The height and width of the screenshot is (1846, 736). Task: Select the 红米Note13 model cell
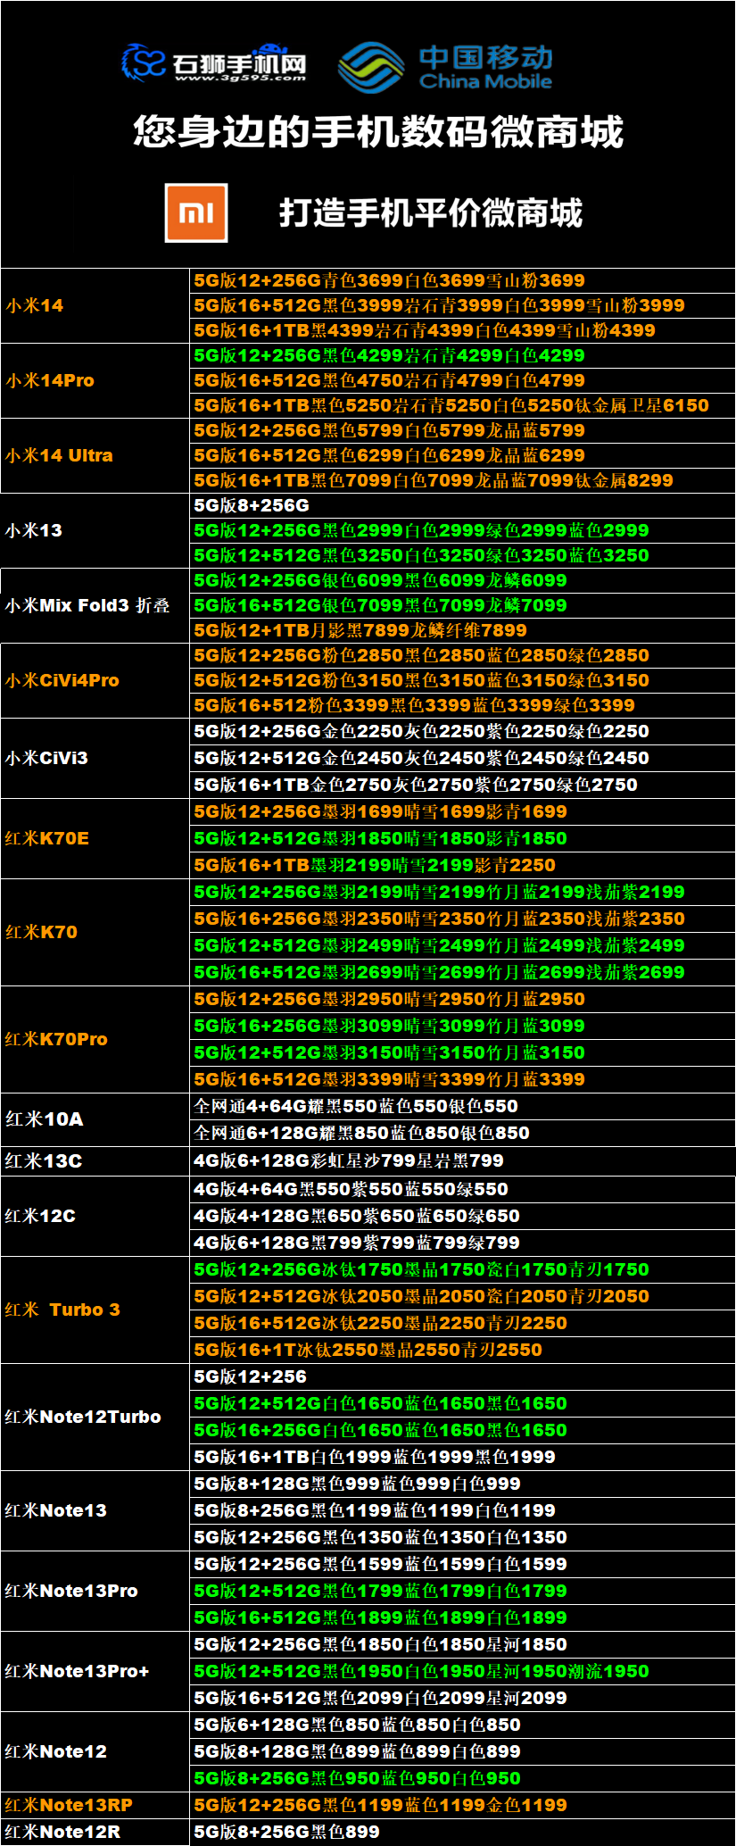95,1510
